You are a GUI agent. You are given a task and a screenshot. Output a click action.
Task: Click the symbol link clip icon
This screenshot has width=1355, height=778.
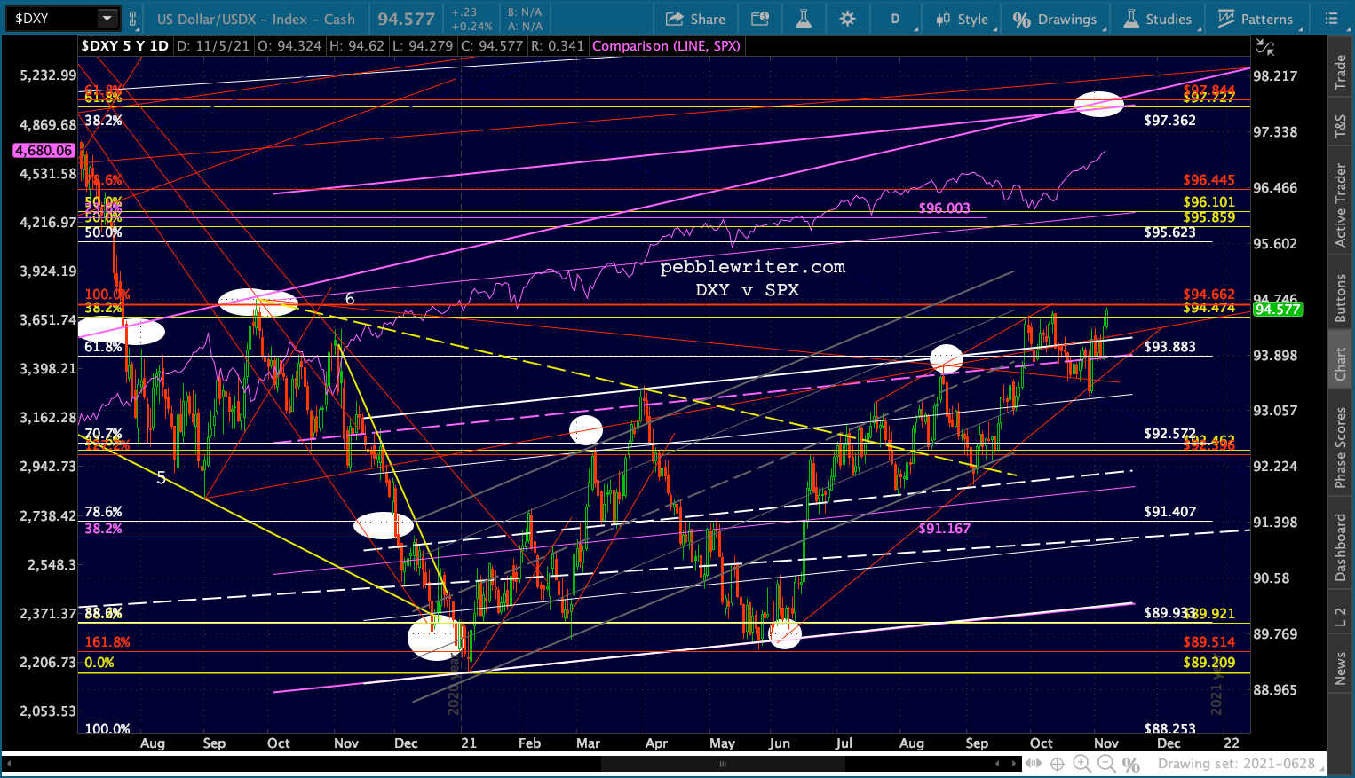click(133, 18)
